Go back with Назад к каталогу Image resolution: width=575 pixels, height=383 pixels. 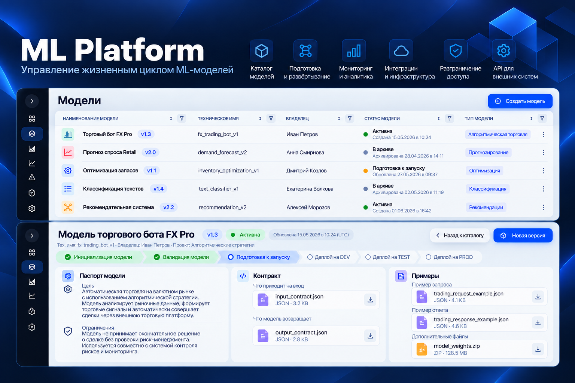(x=460, y=235)
